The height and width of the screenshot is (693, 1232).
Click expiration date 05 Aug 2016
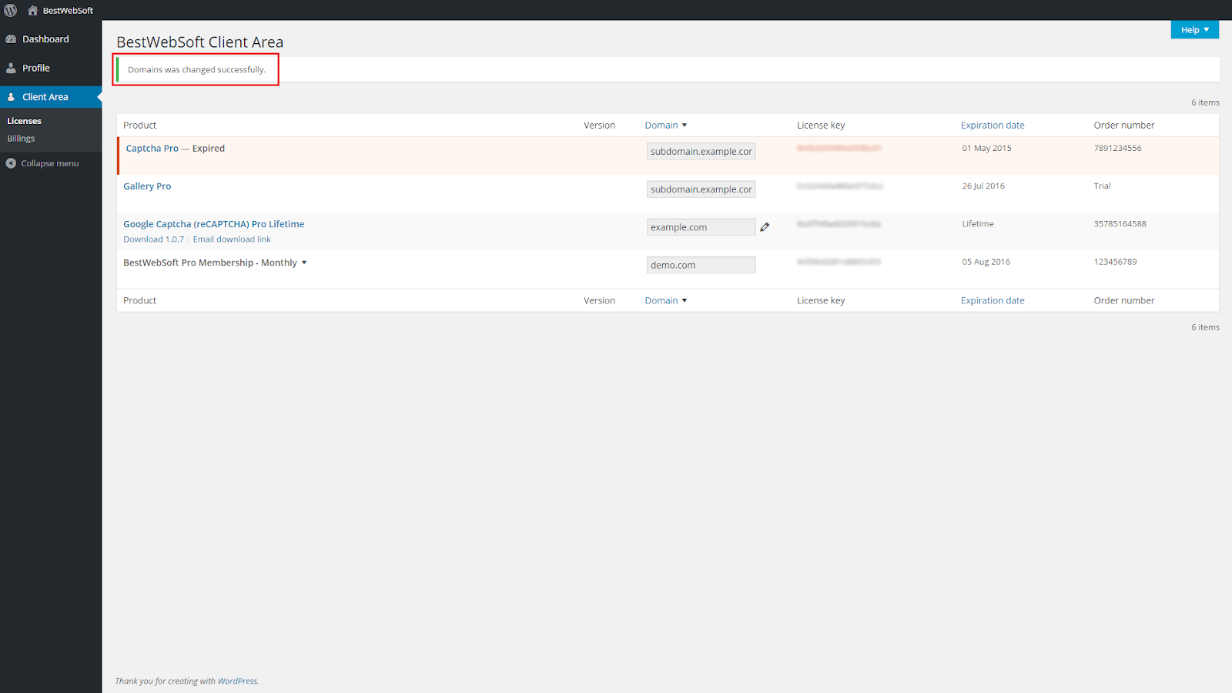(x=986, y=262)
